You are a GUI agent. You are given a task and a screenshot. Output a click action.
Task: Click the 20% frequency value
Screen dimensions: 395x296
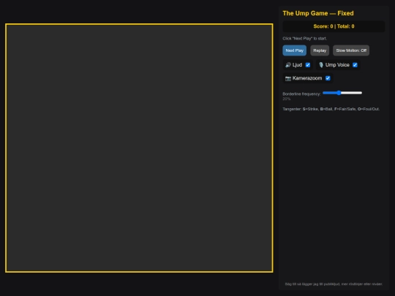coord(287,99)
